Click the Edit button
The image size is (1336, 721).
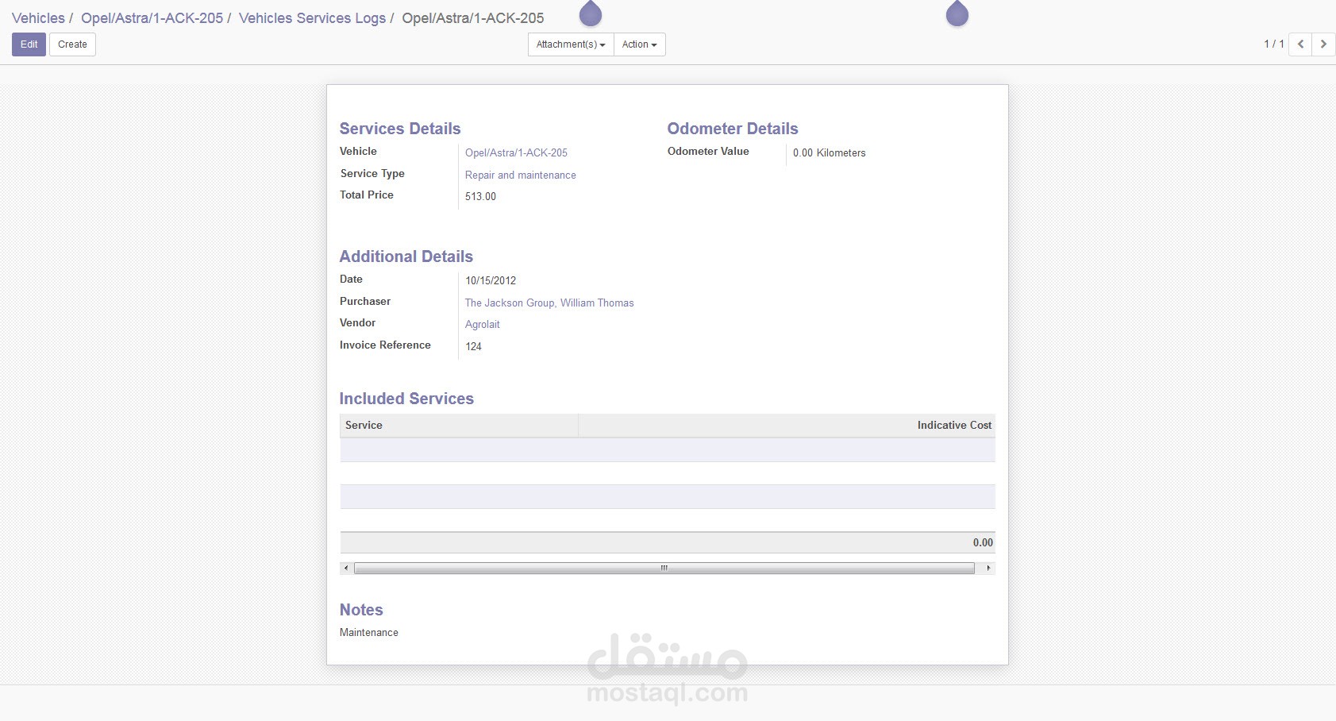[29, 44]
